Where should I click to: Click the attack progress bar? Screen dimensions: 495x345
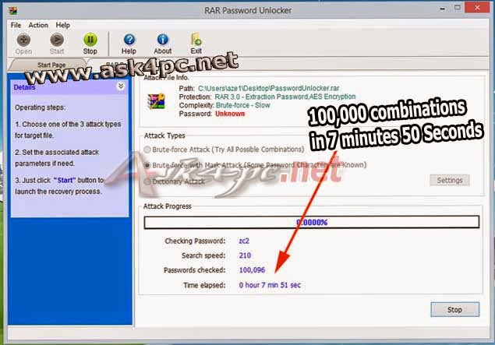pyautogui.click(x=312, y=222)
